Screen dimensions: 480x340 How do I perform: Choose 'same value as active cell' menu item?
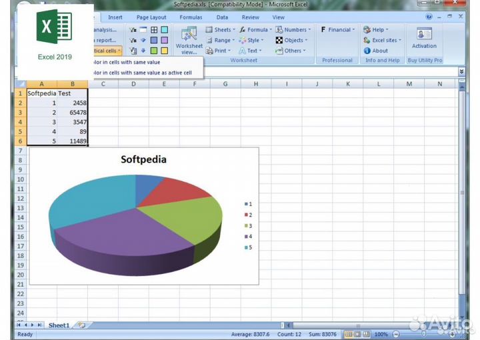pyautogui.click(x=148, y=73)
